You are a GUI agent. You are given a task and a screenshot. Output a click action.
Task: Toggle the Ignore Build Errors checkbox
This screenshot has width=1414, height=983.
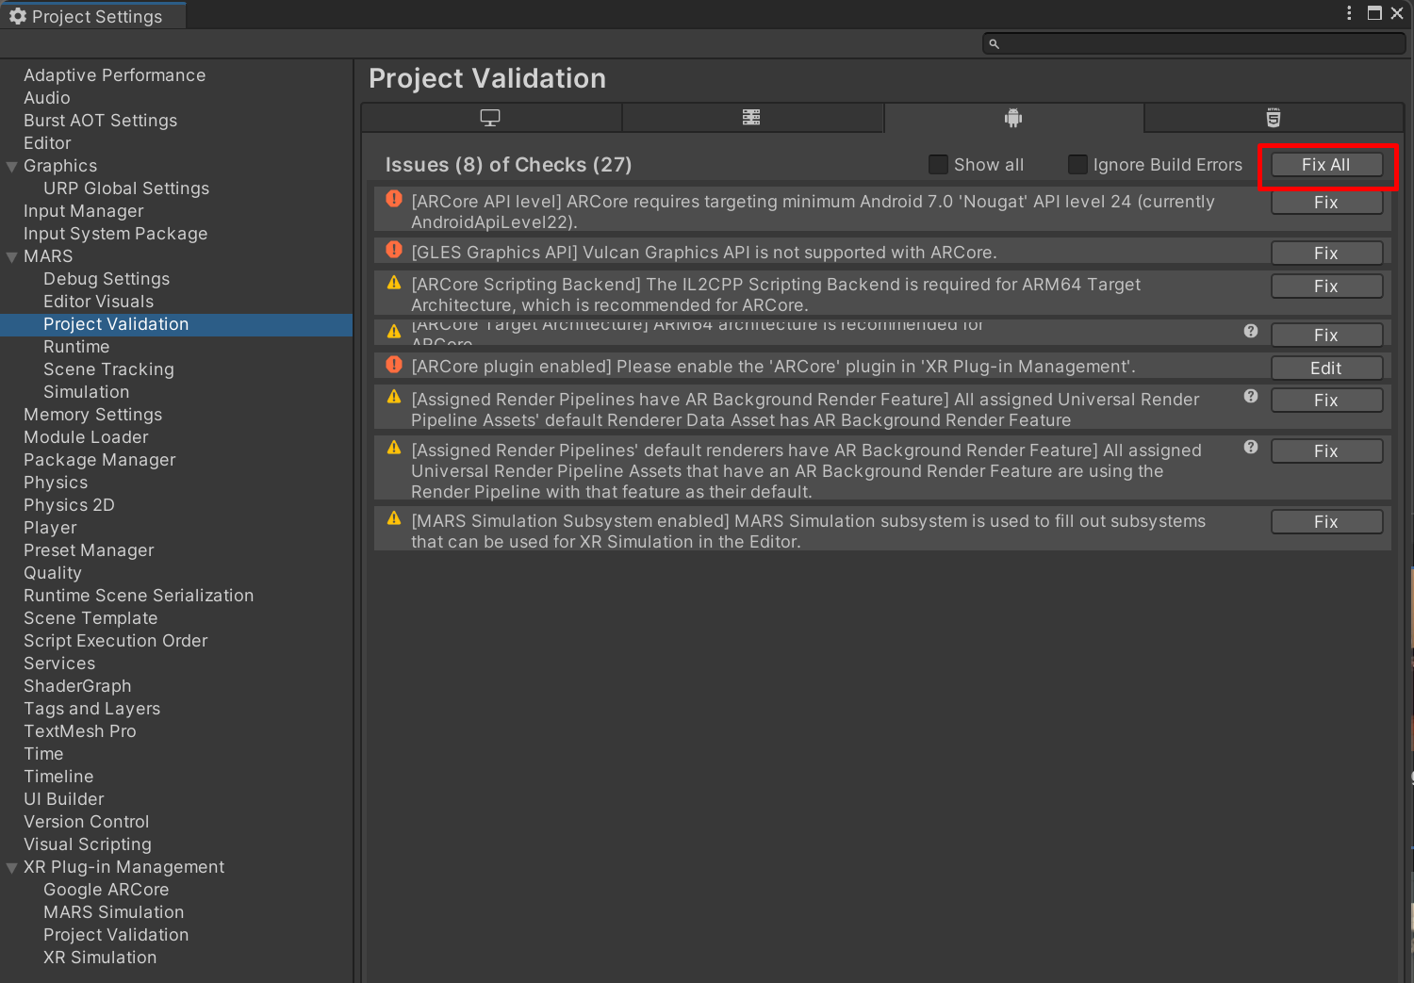pyautogui.click(x=1077, y=165)
